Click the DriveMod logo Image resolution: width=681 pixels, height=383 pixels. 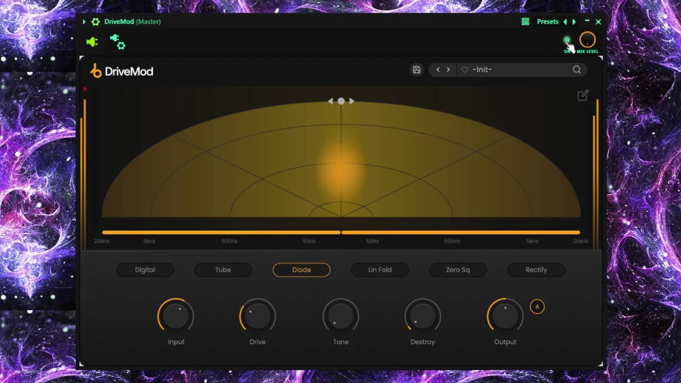click(122, 71)
